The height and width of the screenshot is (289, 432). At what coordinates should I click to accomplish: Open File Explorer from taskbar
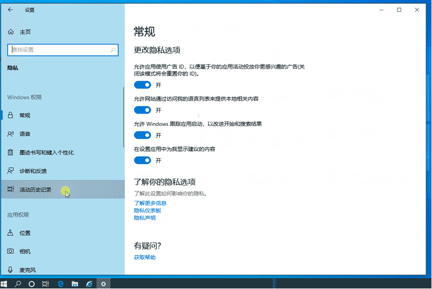75,284
